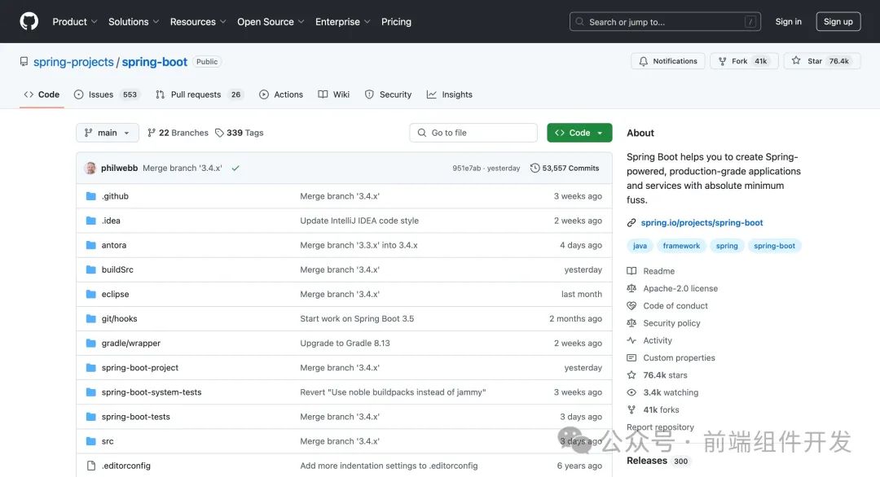Screen dimensions: 880x477
Task: Click the GitHub octocat logo
Action: [x=29, y=21]
